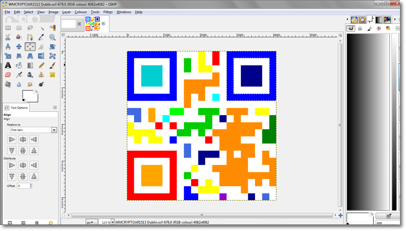Select the Smudge tool

30,84
